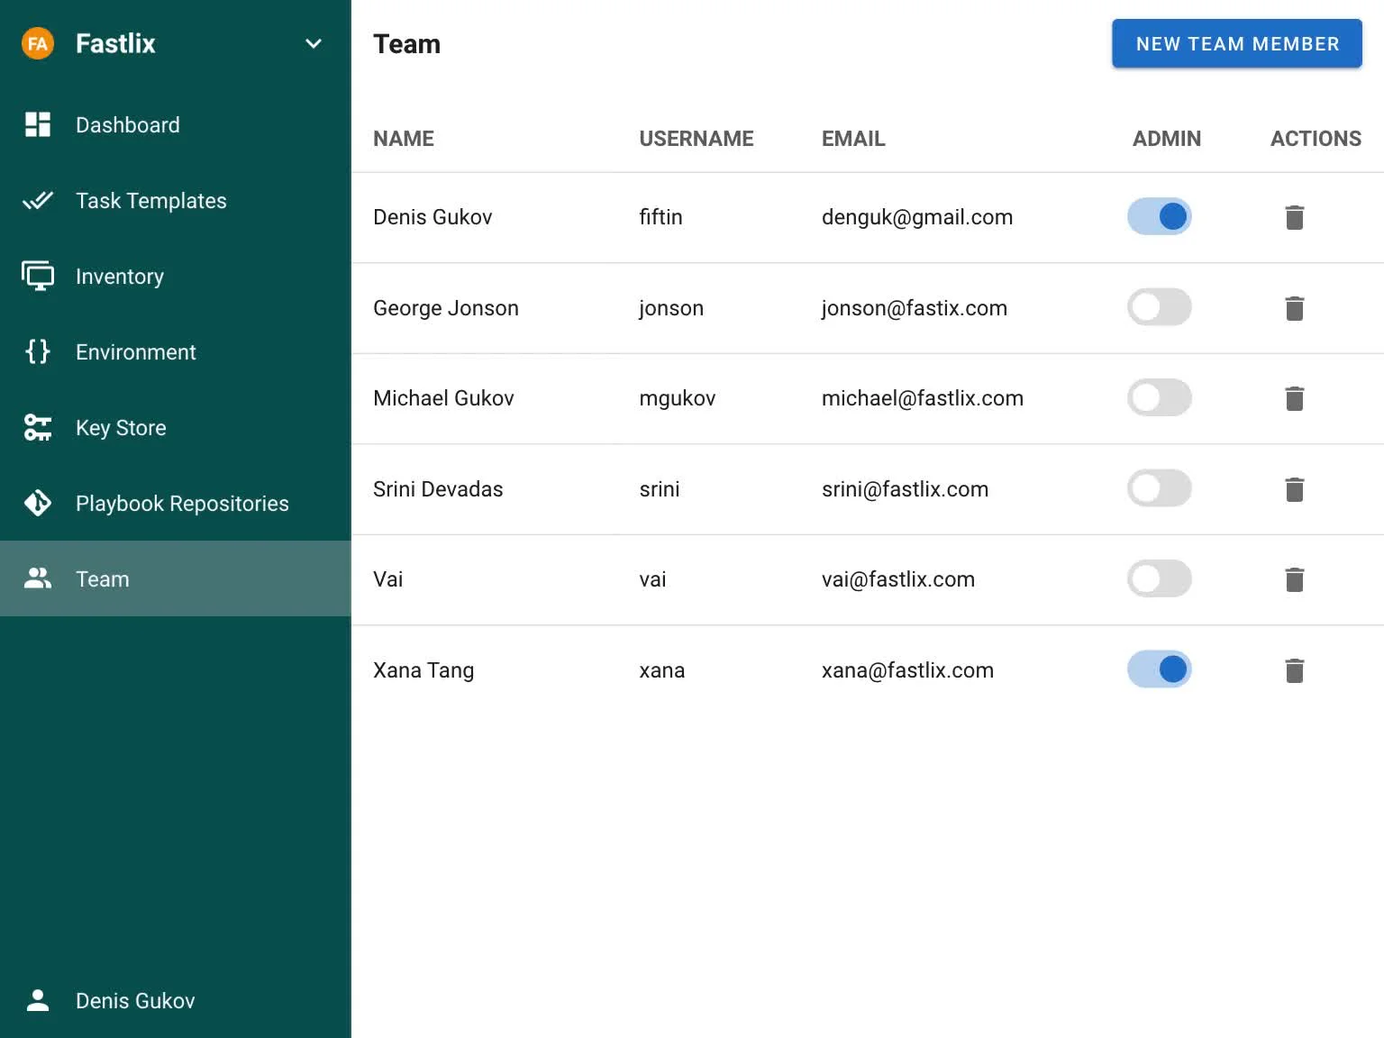This screenshot has width=1384, height=1038.
Task: Click trash icon for Srini Devadas
Action: point(1294,489)
